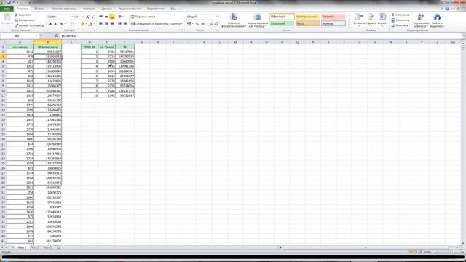
Task: Switch to the Data tab
Action: tap(107, 9)
